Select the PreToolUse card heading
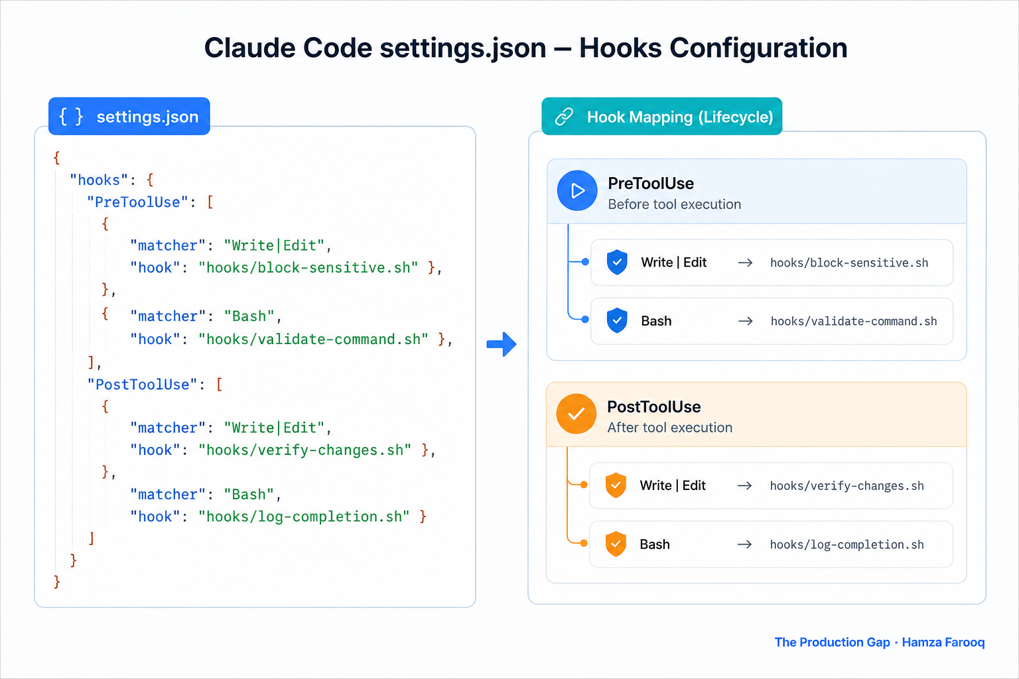 [651, 183]
